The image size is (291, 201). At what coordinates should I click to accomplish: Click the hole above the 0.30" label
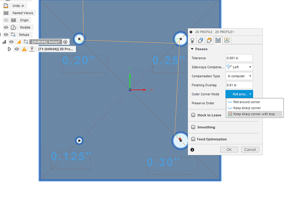(x=180, y=141)
